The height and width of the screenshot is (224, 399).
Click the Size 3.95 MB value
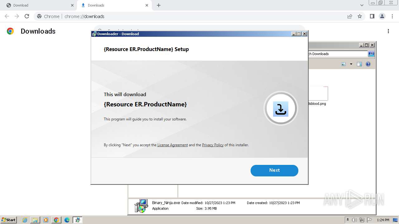click(x=210, y=209)
